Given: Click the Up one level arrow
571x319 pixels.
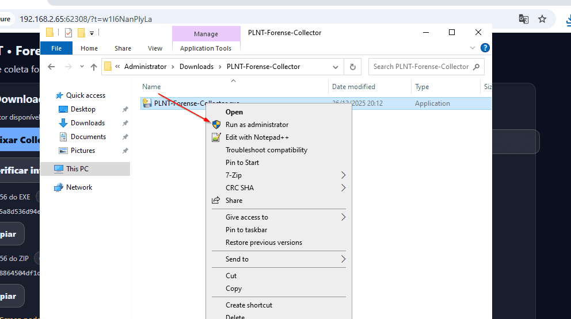Looking at the screenshot, I should (94, 67).
